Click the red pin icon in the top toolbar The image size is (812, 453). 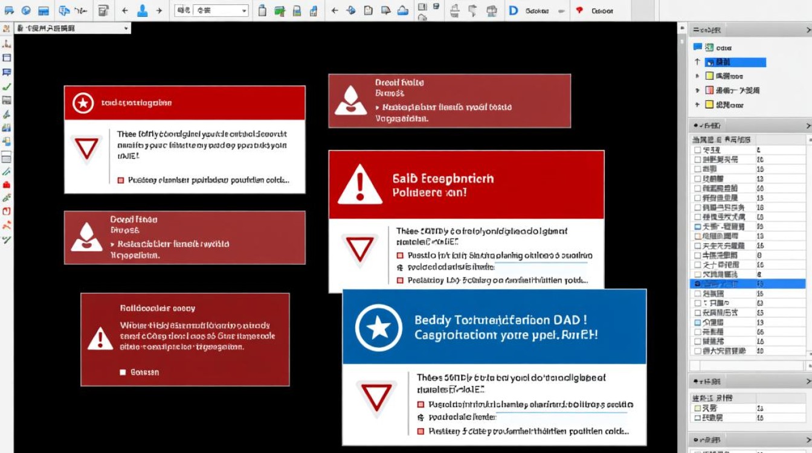pyautogui.click(x=579, y=11)
